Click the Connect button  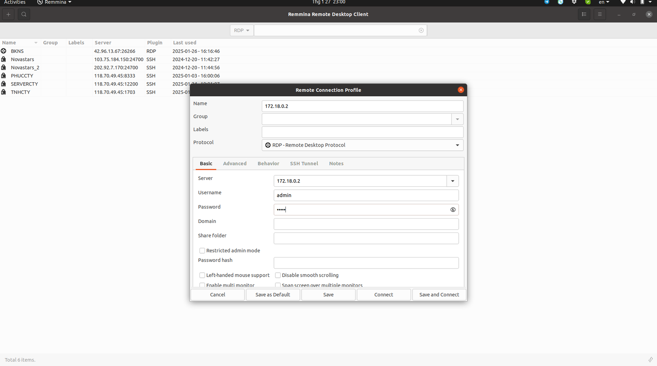(383, 295)
